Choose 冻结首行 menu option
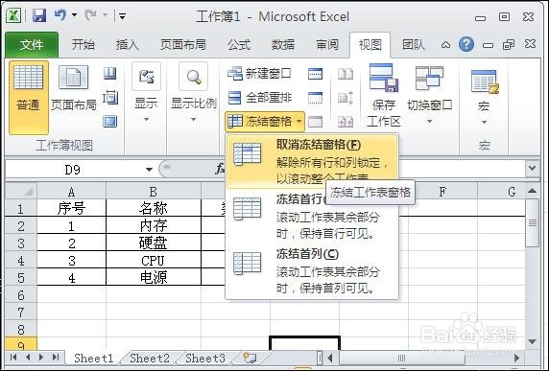 click(x=312, y=218)
